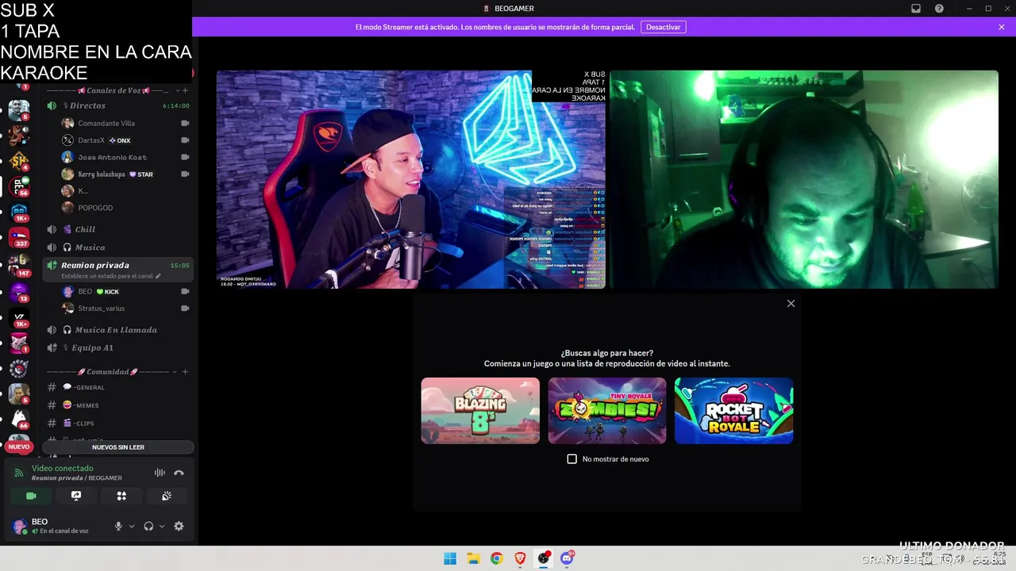The image size is (1016, 571).
Task: Toggle the camera button in voice panel
Action: (x=31, y=496)
